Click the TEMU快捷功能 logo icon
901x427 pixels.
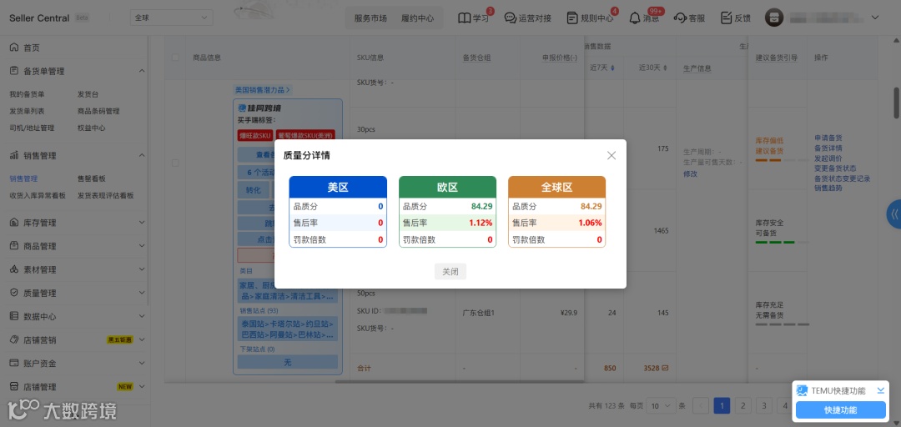pos(803,391)
